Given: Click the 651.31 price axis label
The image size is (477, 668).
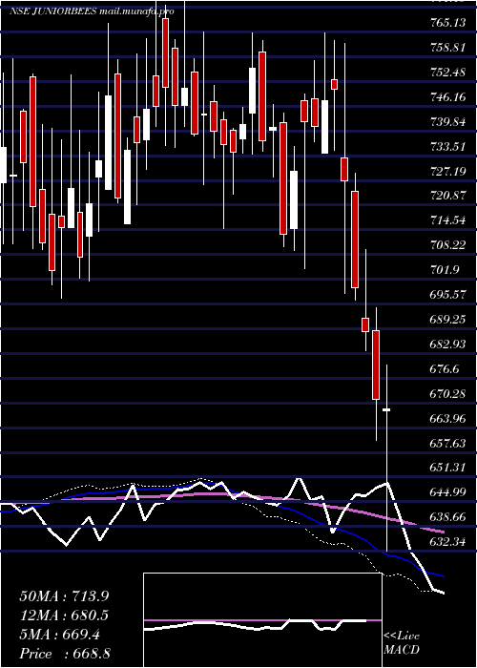Looking at the screenshot, I should [447, 468].
